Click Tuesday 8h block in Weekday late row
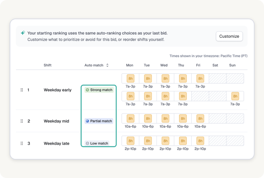This screenshot has width=264, height=178. click(148, 141)
